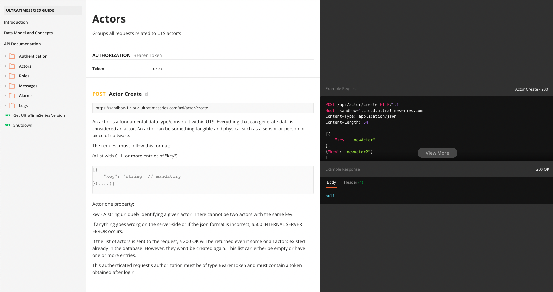553x292 pixels.
Task: Expand the Authentication folder arrow
Action: point(6,56)
